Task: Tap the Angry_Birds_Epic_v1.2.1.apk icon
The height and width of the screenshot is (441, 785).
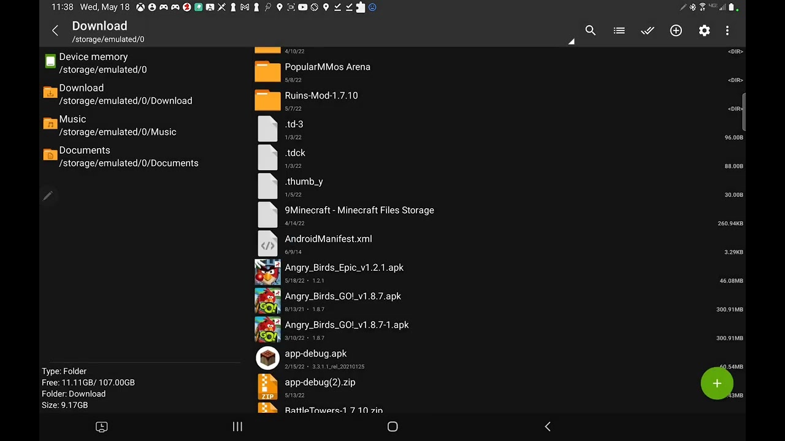Action: (267, 273)
